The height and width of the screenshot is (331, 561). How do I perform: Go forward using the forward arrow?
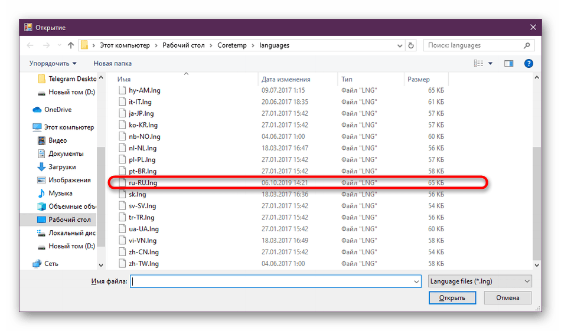pyautogui.click(x=47, y=45)
